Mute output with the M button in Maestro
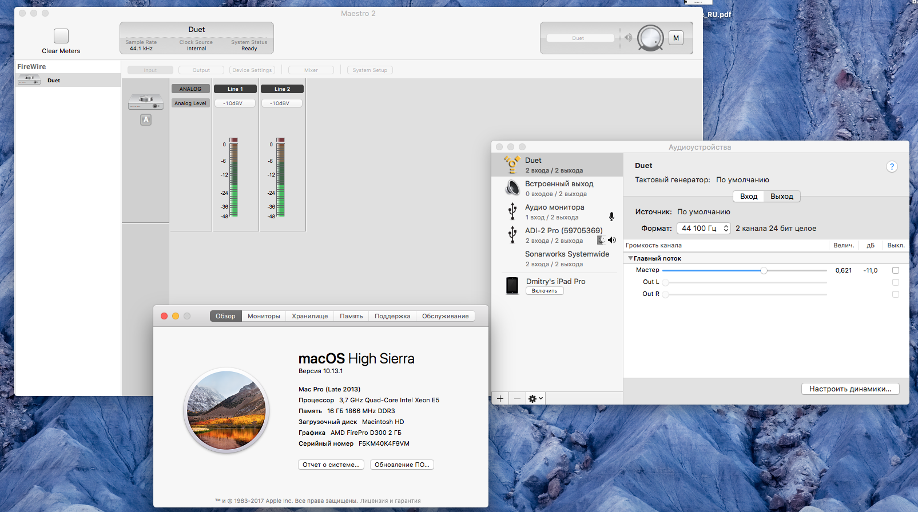The height and width of the screenshot is (512, 918). (x=676, y=38)
